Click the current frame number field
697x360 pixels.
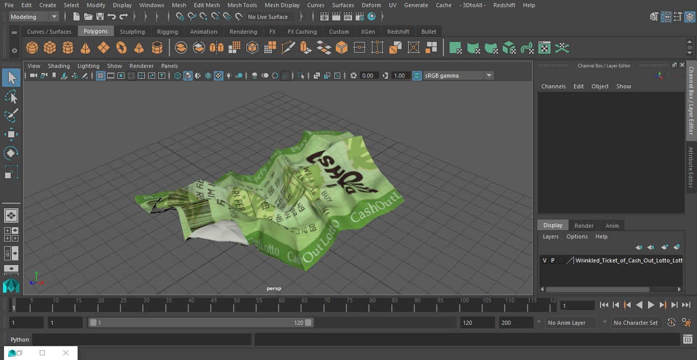(x=577, y=305)
